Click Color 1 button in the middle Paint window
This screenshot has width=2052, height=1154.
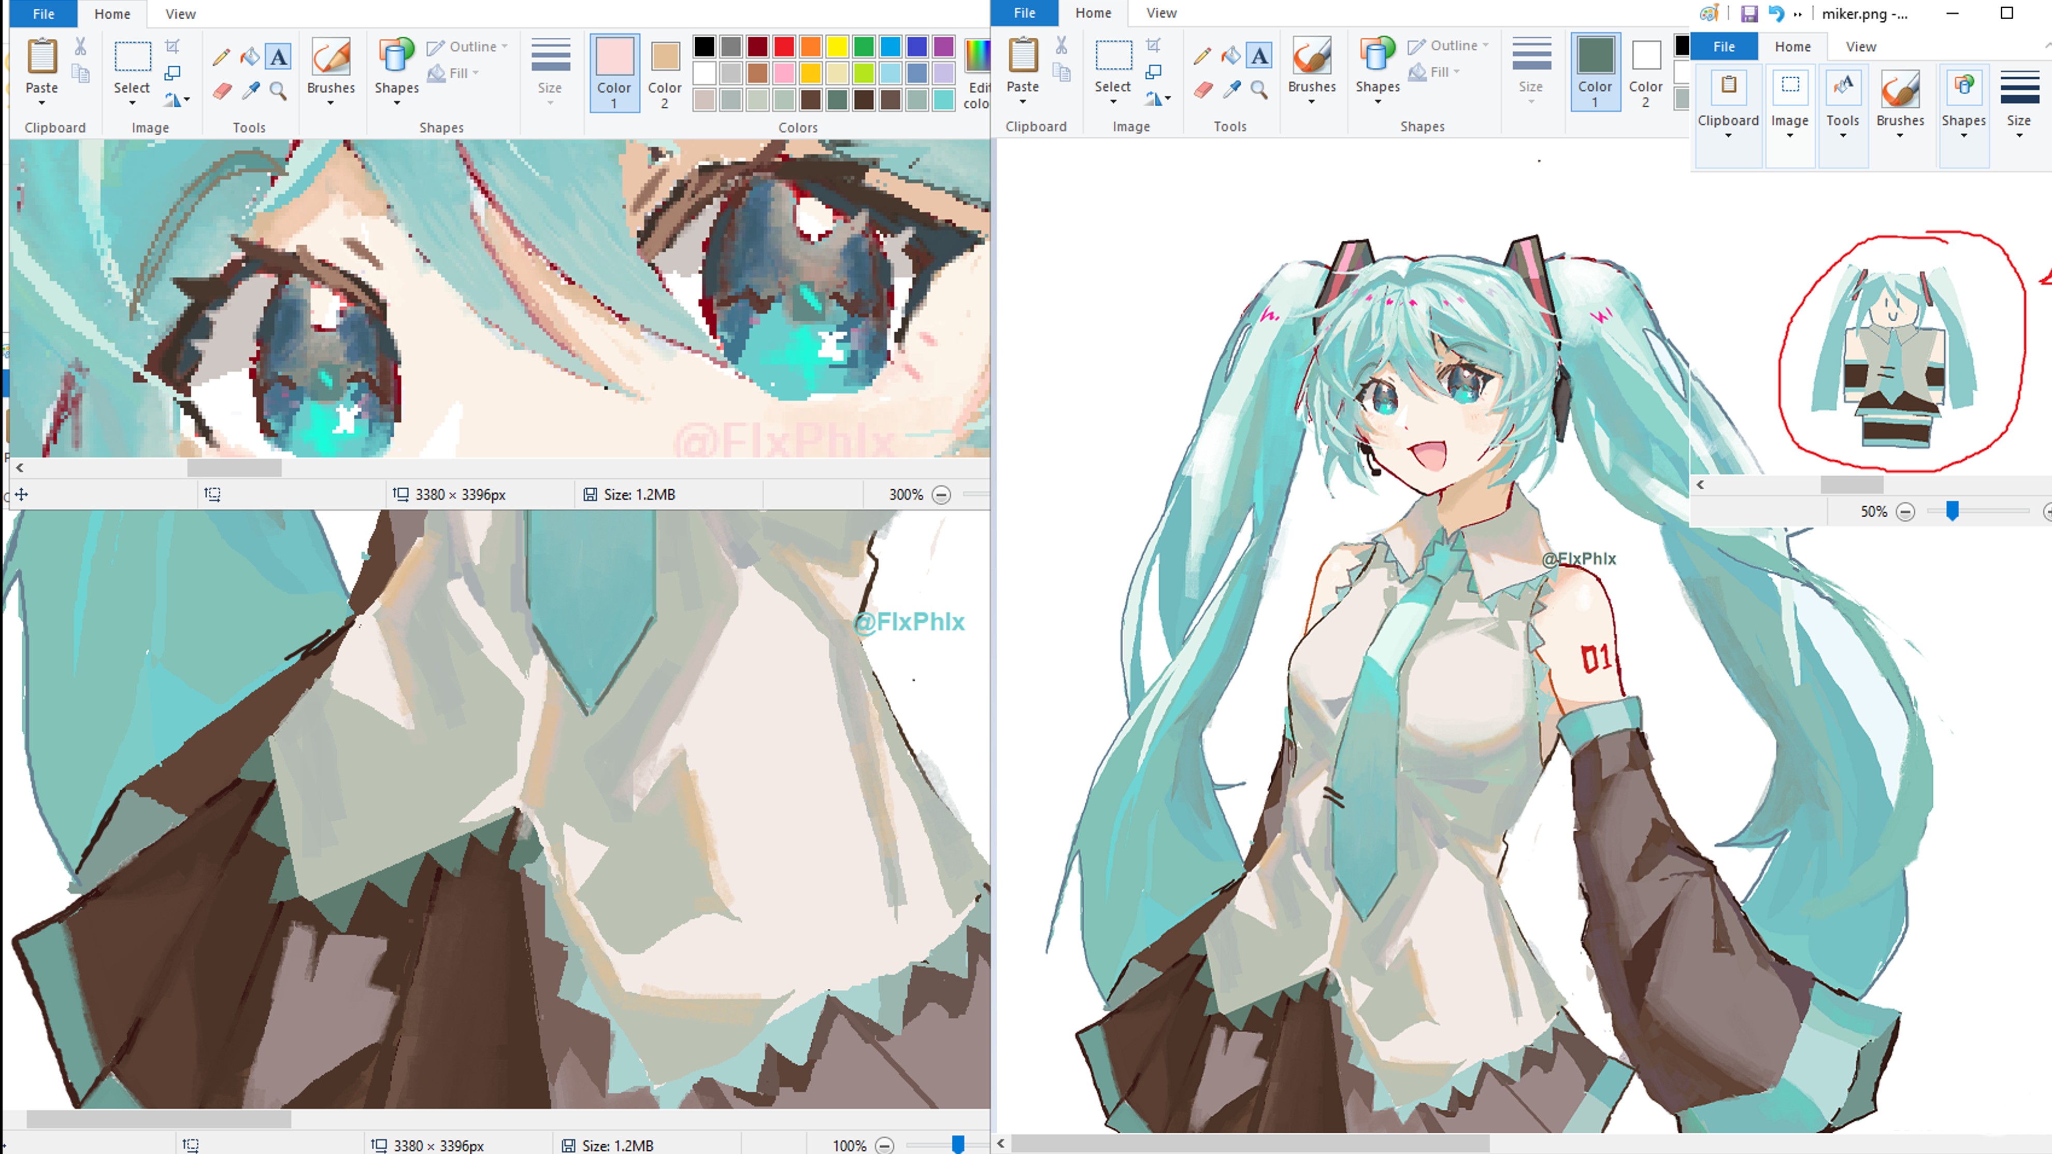1595,72
